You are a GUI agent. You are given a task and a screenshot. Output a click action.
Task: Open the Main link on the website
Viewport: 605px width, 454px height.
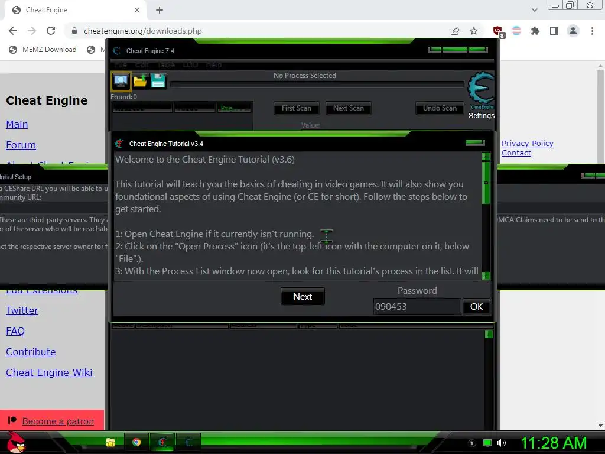coord(17,124)
